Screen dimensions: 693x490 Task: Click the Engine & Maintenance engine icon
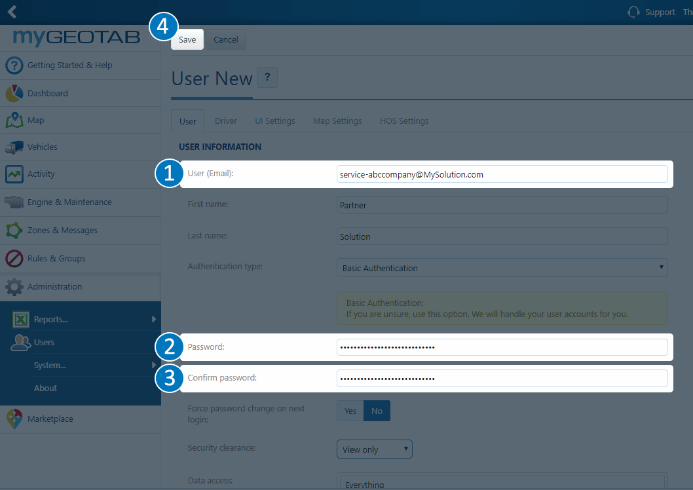click(x=14, y=202)
